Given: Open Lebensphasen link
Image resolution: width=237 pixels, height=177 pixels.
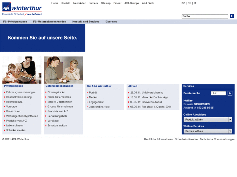Looking at the screenshot, I should (x=15, y=125).
